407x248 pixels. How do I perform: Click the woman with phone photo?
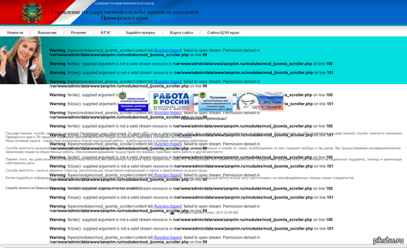23,60
